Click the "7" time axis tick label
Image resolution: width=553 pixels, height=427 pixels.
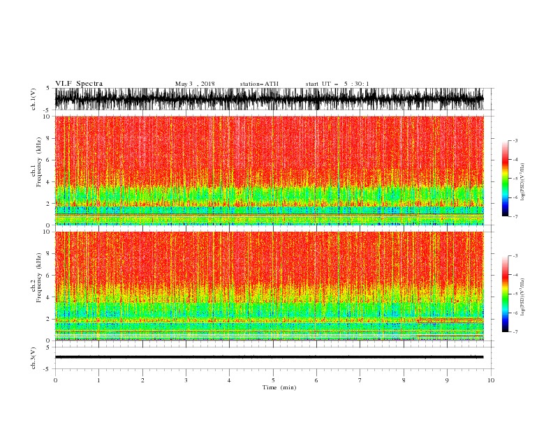click(x=360, y=380)
